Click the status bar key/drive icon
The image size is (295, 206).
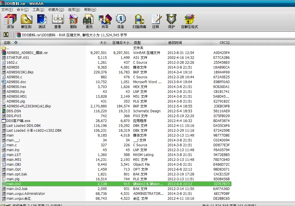(6, 205)
